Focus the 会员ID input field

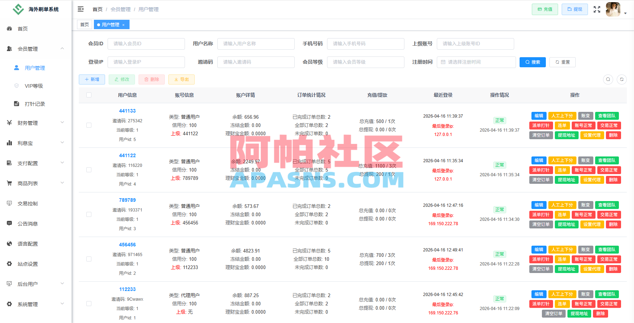[x=146, y=44]
